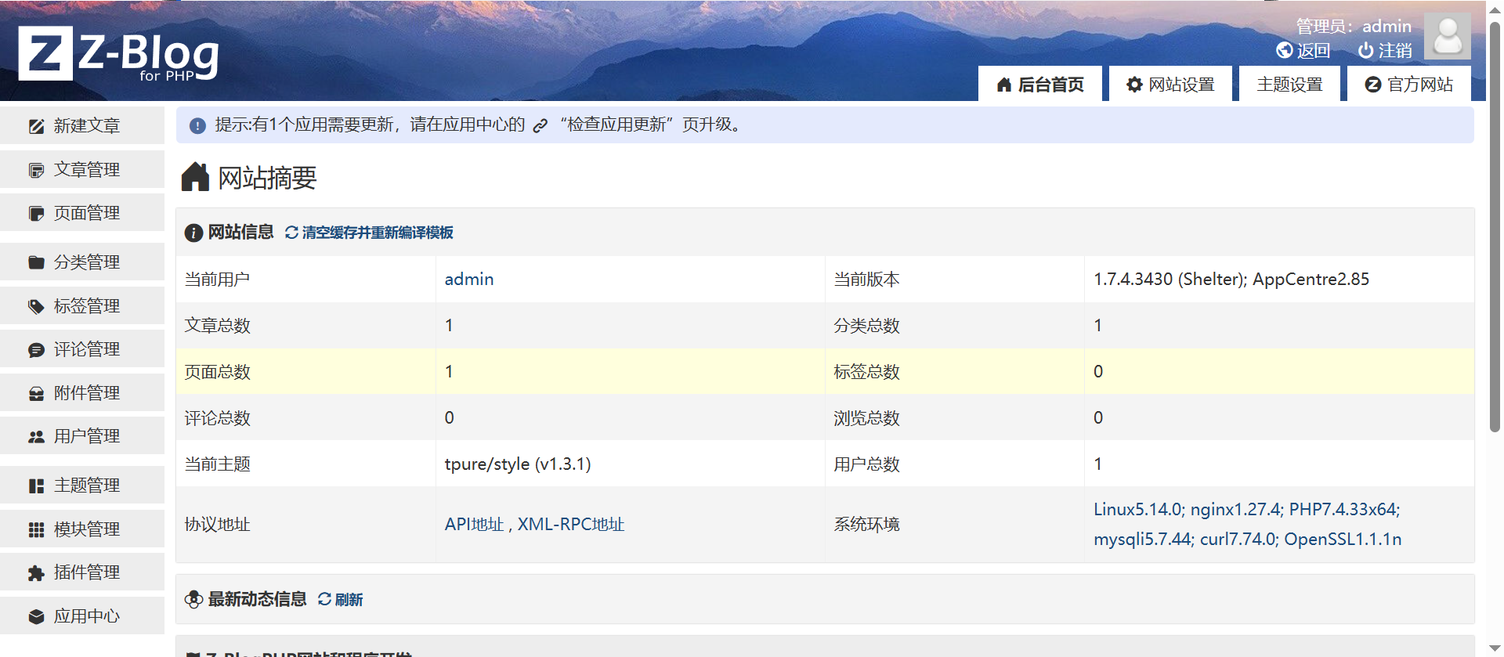Viewport: 1504px width, 657px height.
Task: Go to 主题管理 menu label
Action: (87, 486)
